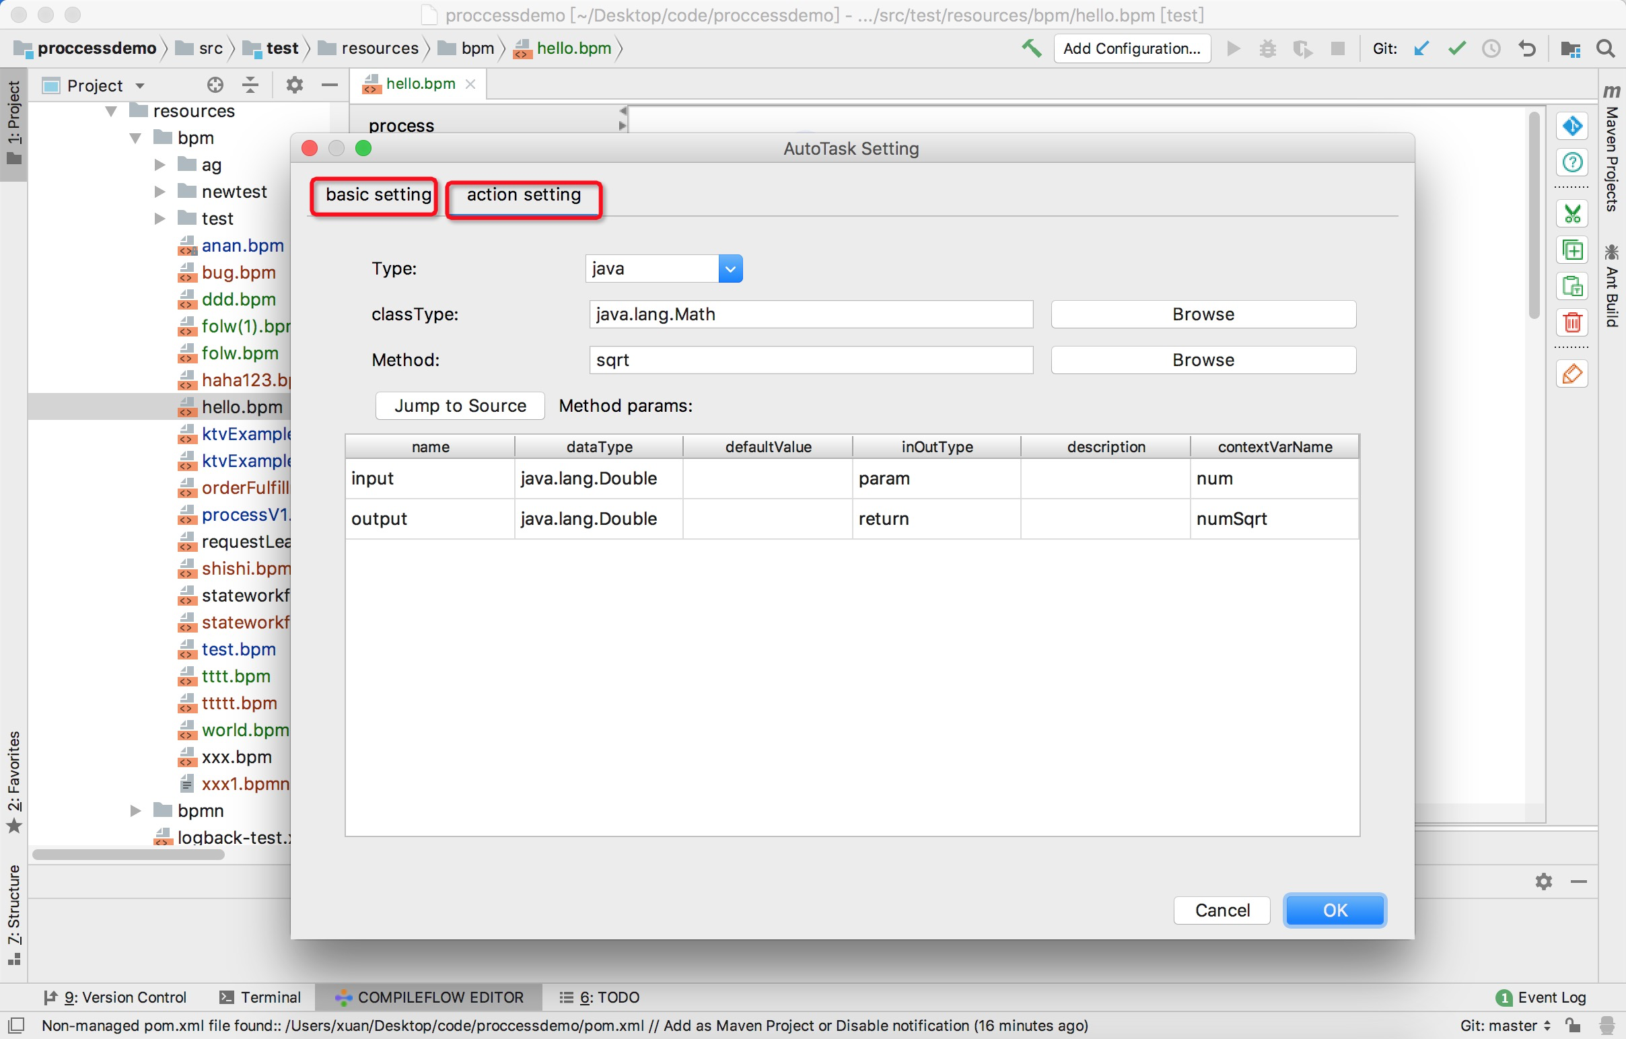Image resolution: width=1626 pixels, height=1039 pixels.
Task: Select the action setting tab
Action: [524, 195]
